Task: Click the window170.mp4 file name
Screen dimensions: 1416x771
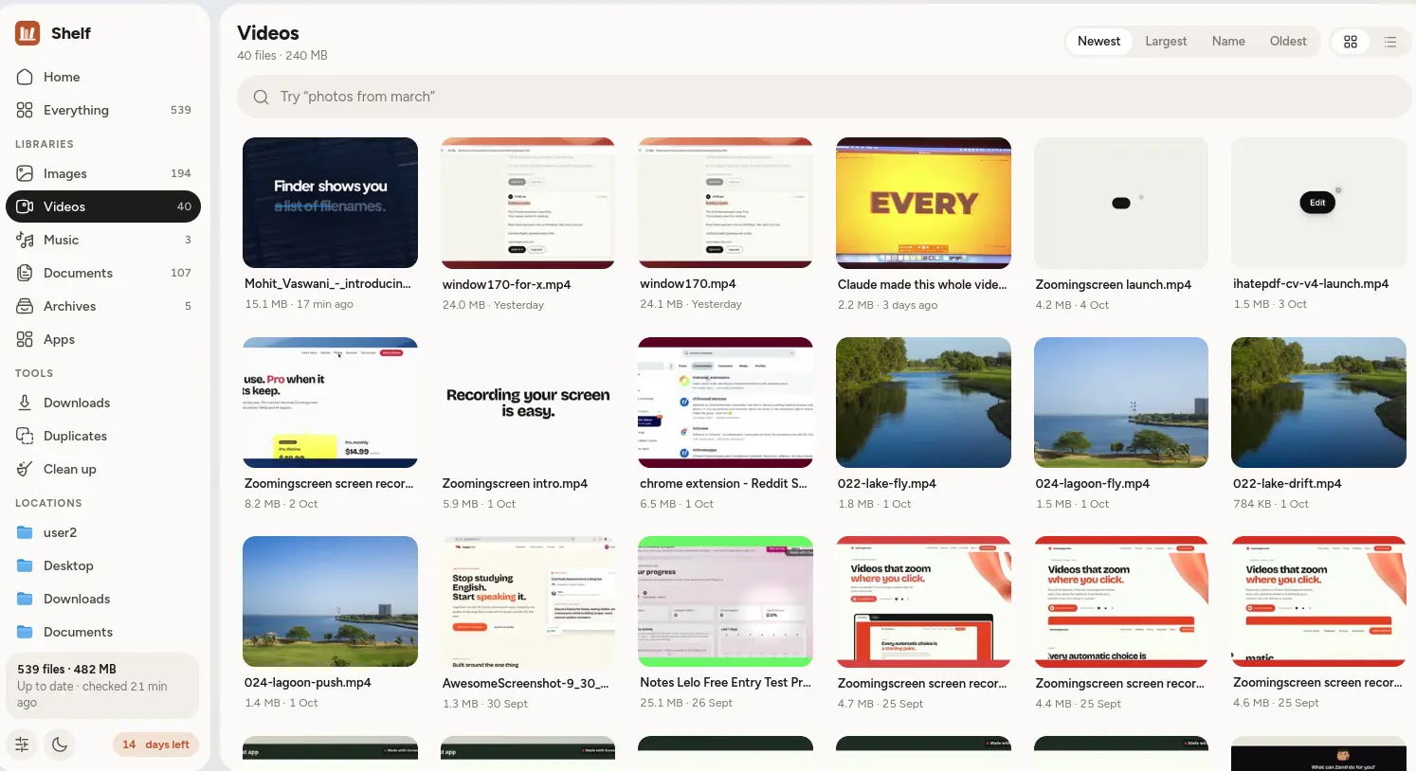Action: (688, 283)
